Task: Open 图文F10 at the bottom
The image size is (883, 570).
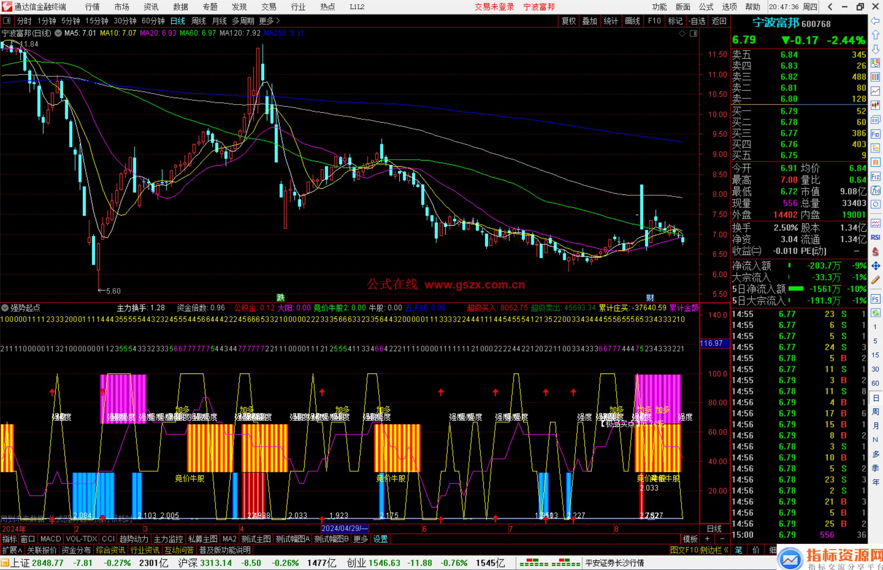Action: tap(684, 550)
